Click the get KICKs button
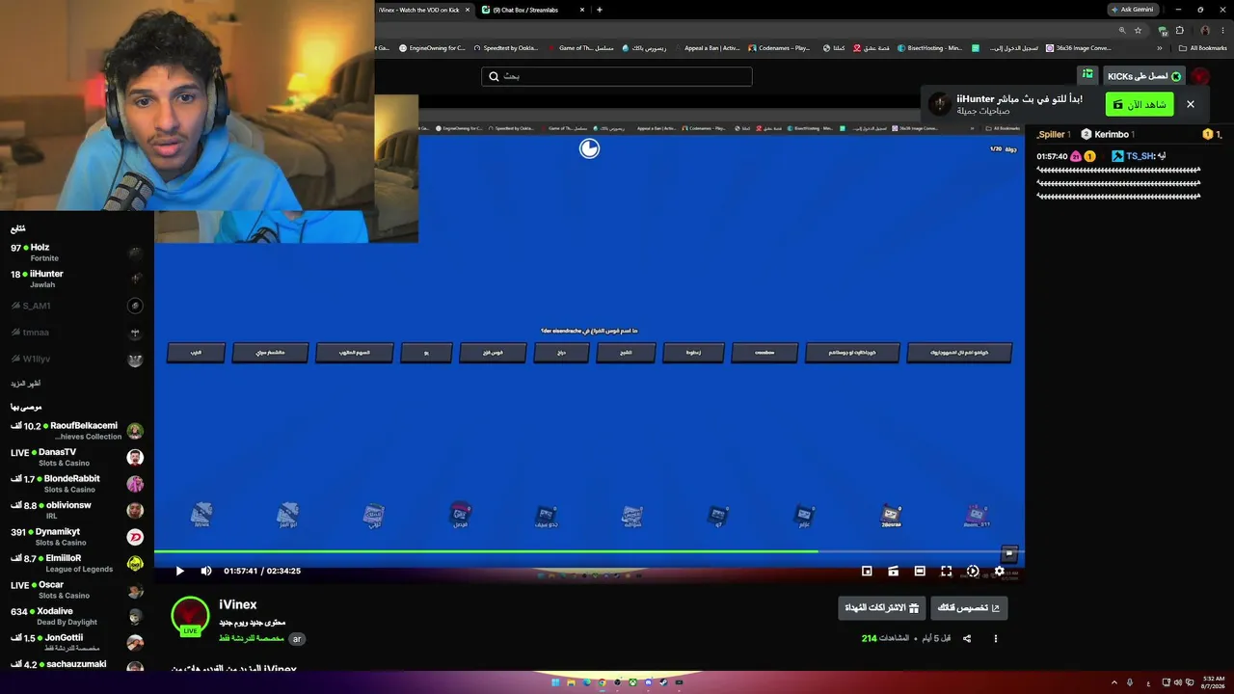The image size is (1234, 694). (x=1144, y=76)
